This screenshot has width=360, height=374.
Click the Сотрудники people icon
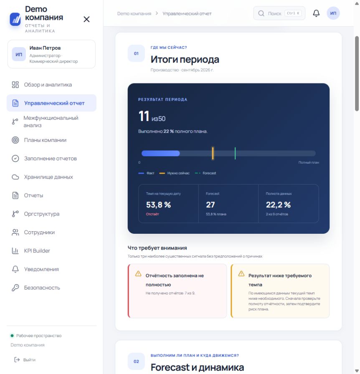15,232
